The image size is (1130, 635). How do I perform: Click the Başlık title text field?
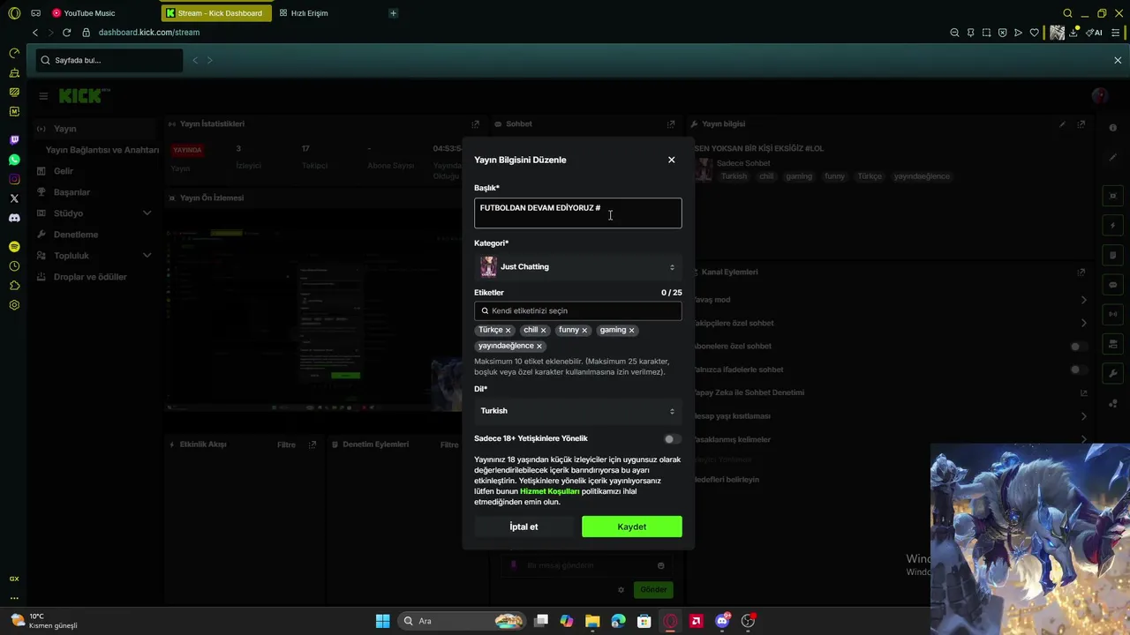click(577, 213)
